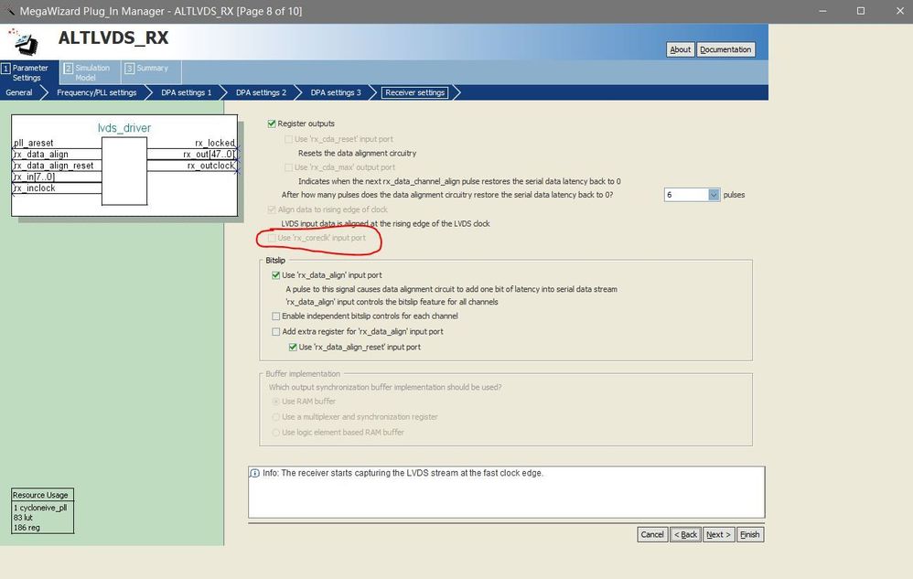Toggle Use 'rx_data_align' input port checkbox

click(x=276, y=275)
